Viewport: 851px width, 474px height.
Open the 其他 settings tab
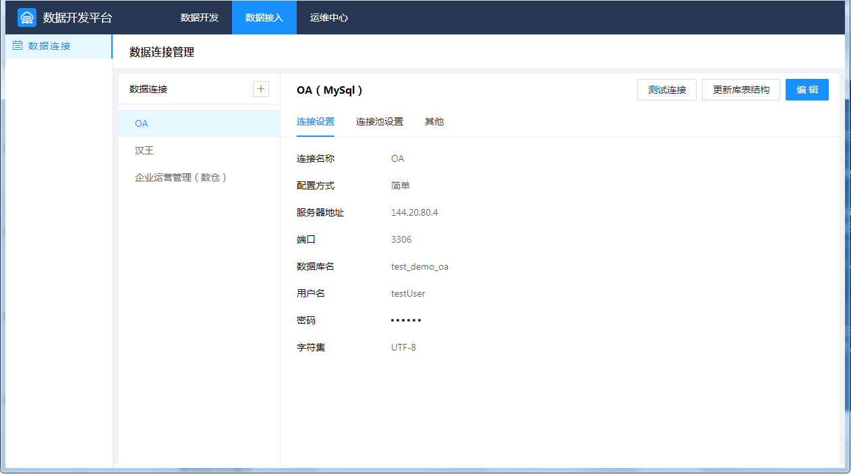click(434, 122)
